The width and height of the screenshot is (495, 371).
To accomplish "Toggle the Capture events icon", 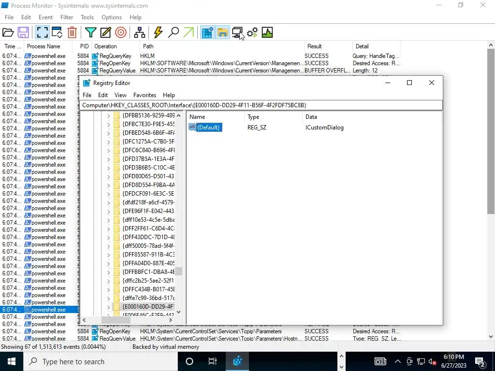I will (43, 32).
